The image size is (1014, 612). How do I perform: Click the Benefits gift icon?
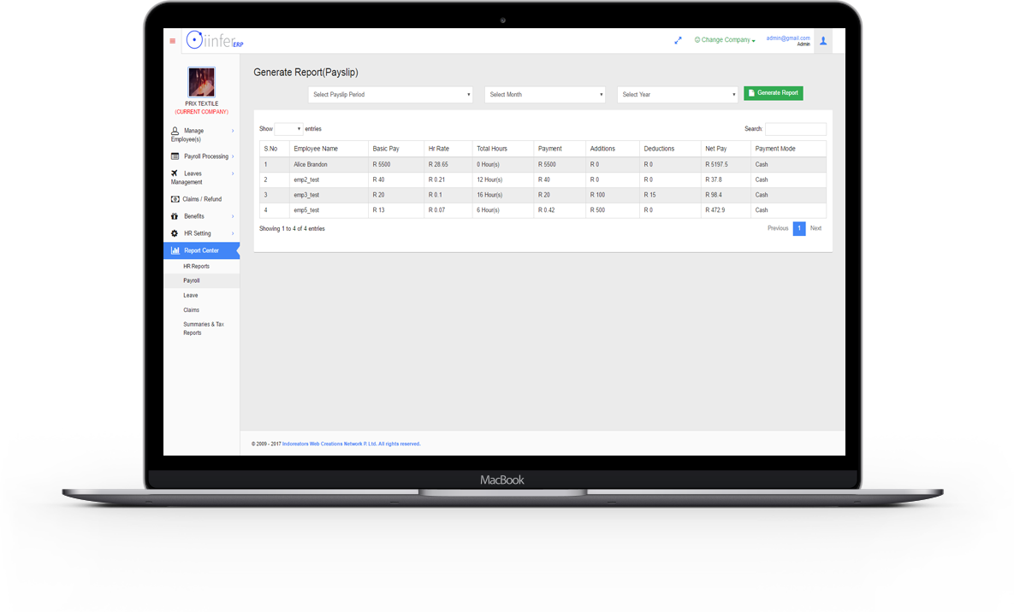[x=175, y=216]
